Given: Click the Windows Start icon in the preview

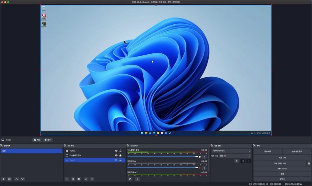Looking at the screenshot, I should [x=142, y=133].
